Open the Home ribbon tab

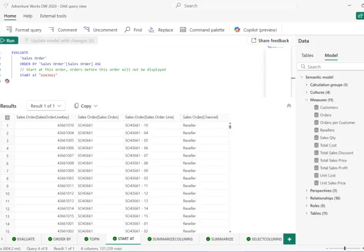tap(10, 16)
